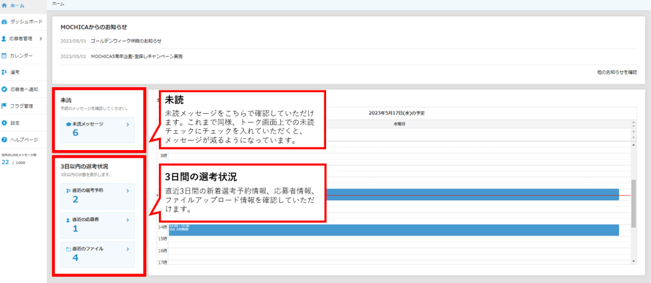
Task: Click the speech bubble icon on 未読メッセージ
Action: coord(69,125)
